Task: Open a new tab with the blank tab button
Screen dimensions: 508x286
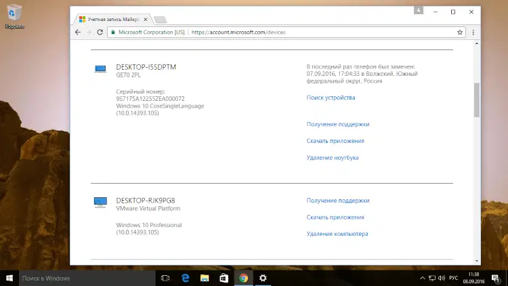Action: pos(160,20)
